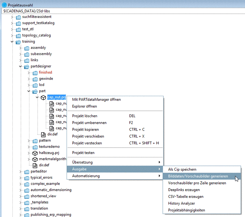Select the translation tree row
This screenshot has width=245, height=217.
pos(39,209)
